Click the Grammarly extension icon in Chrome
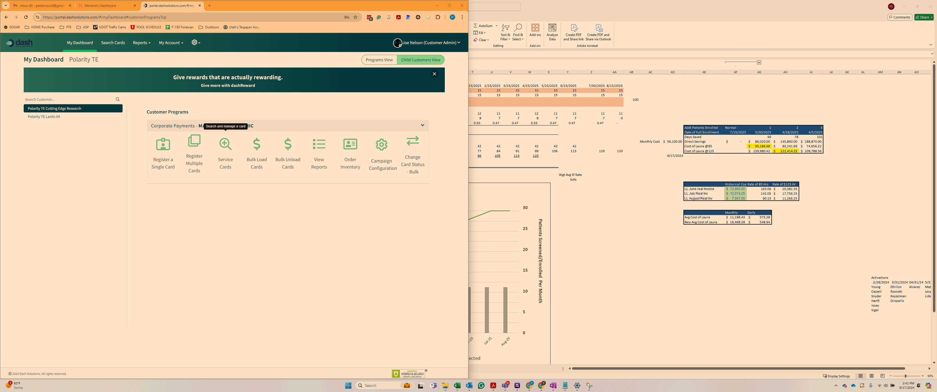 [379, 17]
